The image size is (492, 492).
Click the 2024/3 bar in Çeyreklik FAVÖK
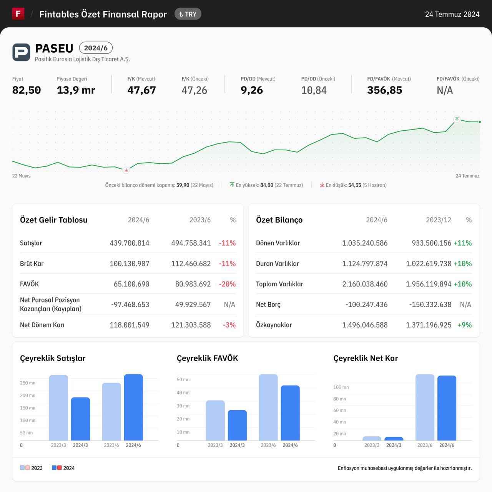(x=237, y=425)
